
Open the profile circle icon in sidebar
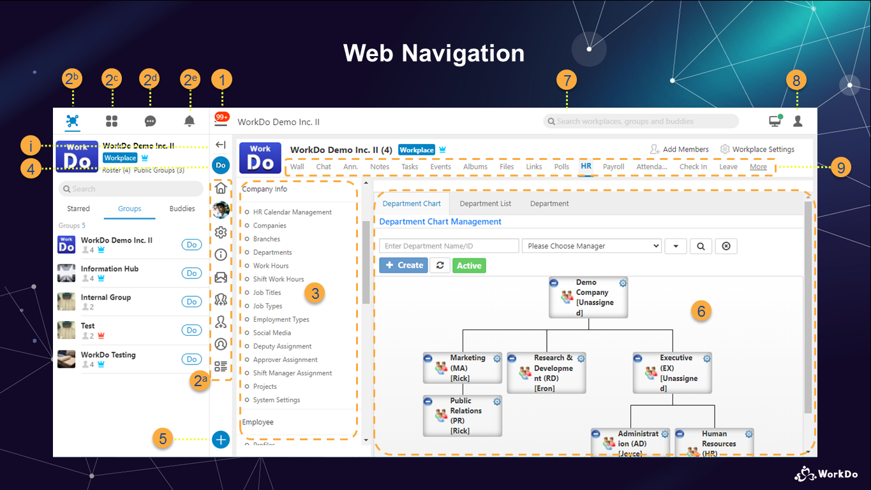(x=221, y=344)
